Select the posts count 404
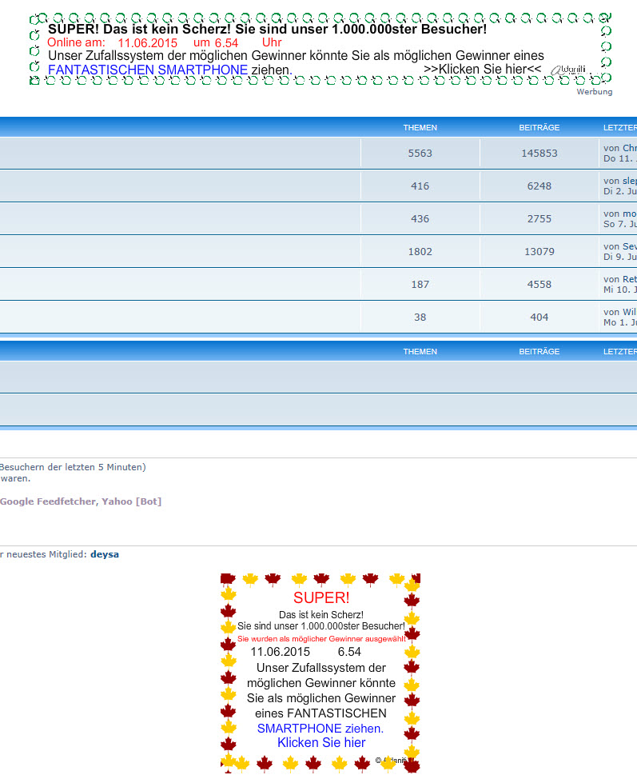The image size is (637, 775). coord(539,317)
